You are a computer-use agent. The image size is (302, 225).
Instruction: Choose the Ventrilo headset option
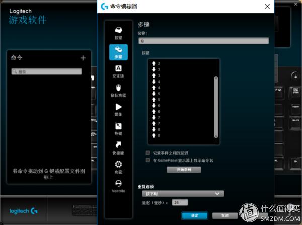coord(118,186)
